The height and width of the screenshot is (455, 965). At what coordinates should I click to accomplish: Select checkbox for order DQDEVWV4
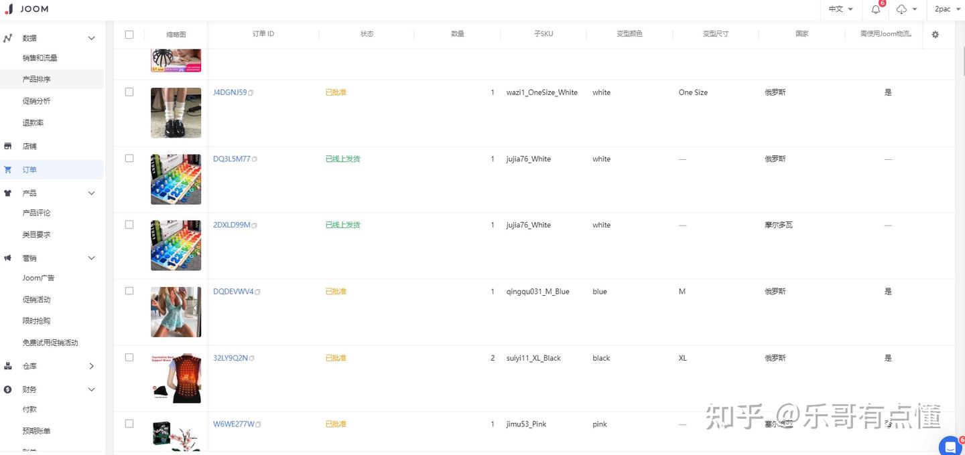pyautogui.click(x=129, y=291)
